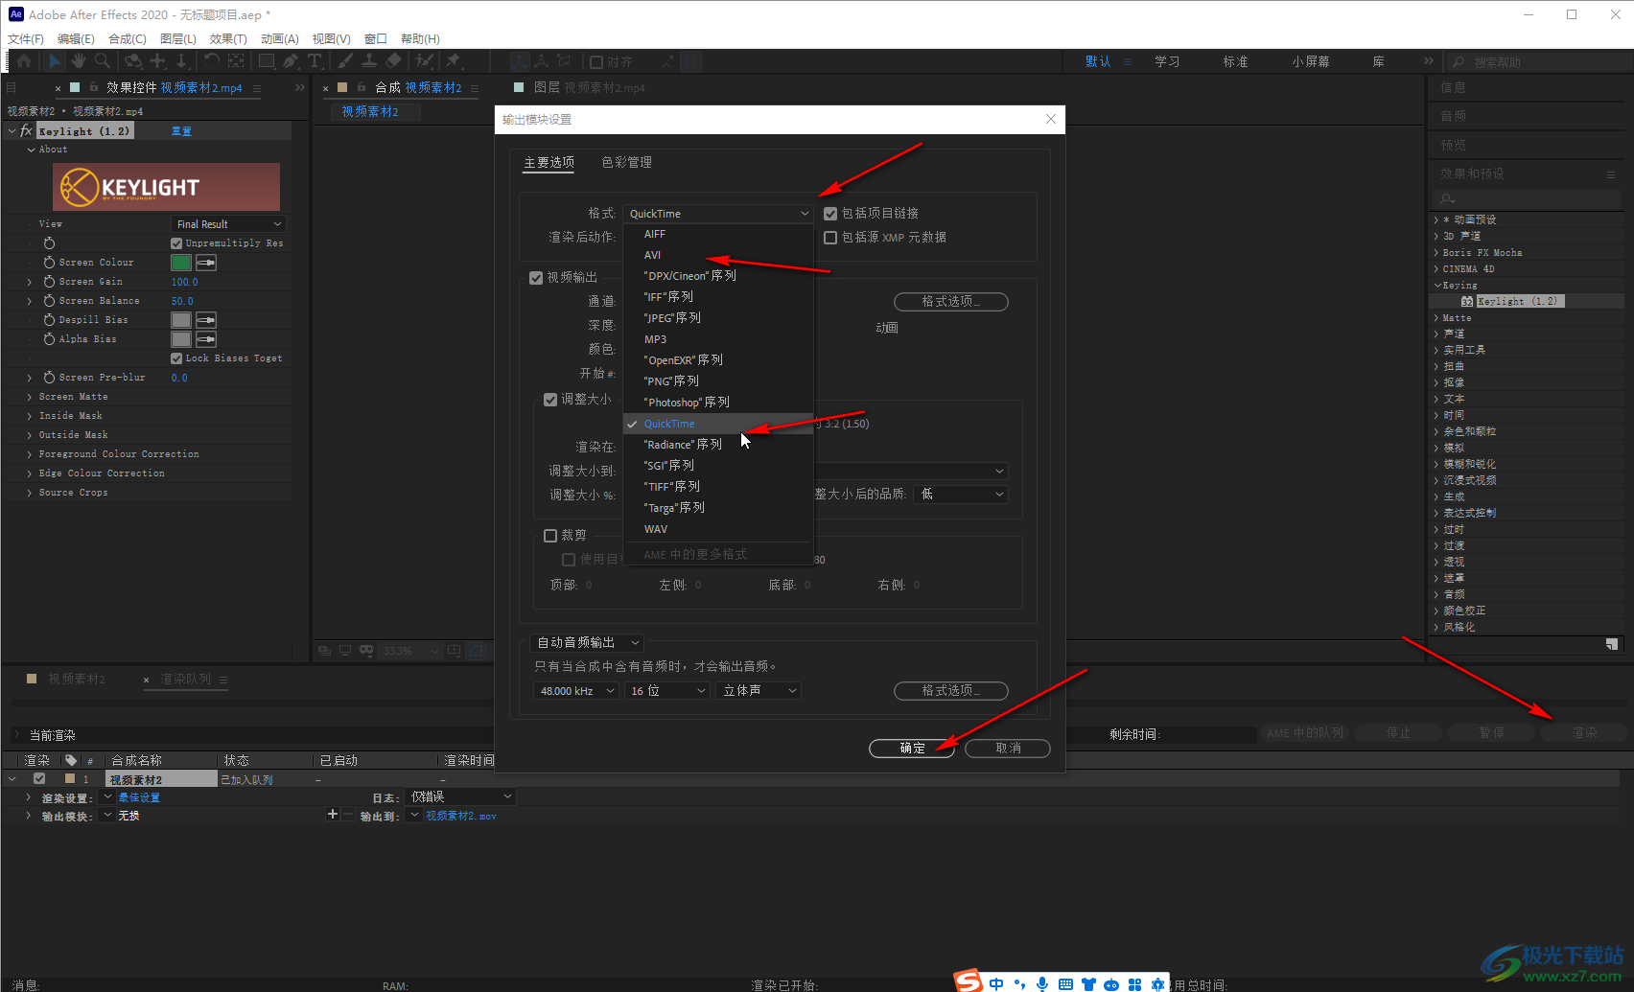Select the Brush tool
This screenshot has width=1634, height=992.
pos(345,61)
